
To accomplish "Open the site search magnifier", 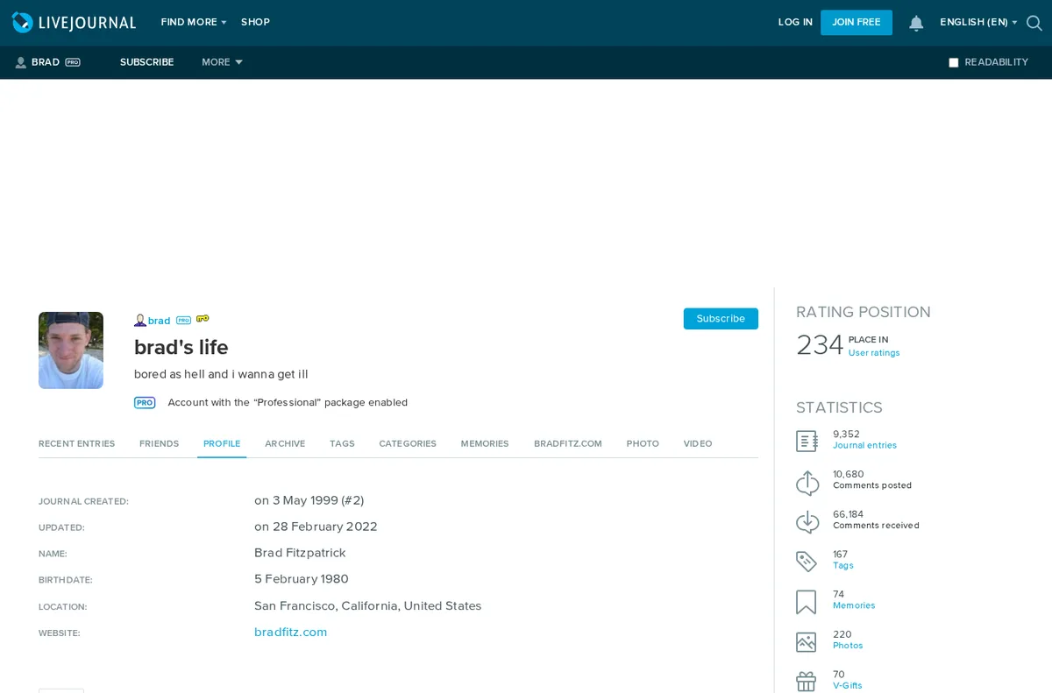I will coord(1034,23).
